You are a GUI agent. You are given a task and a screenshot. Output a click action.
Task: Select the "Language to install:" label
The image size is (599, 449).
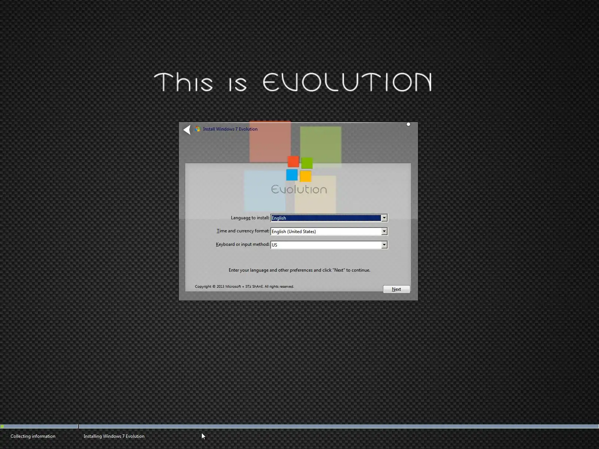[x=250, y=218]
